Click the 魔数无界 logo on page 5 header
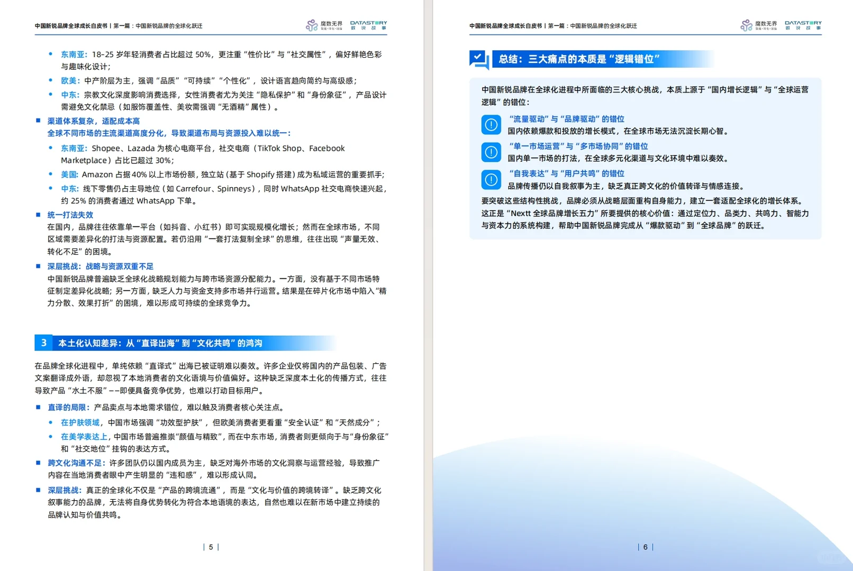 point(324,25)
